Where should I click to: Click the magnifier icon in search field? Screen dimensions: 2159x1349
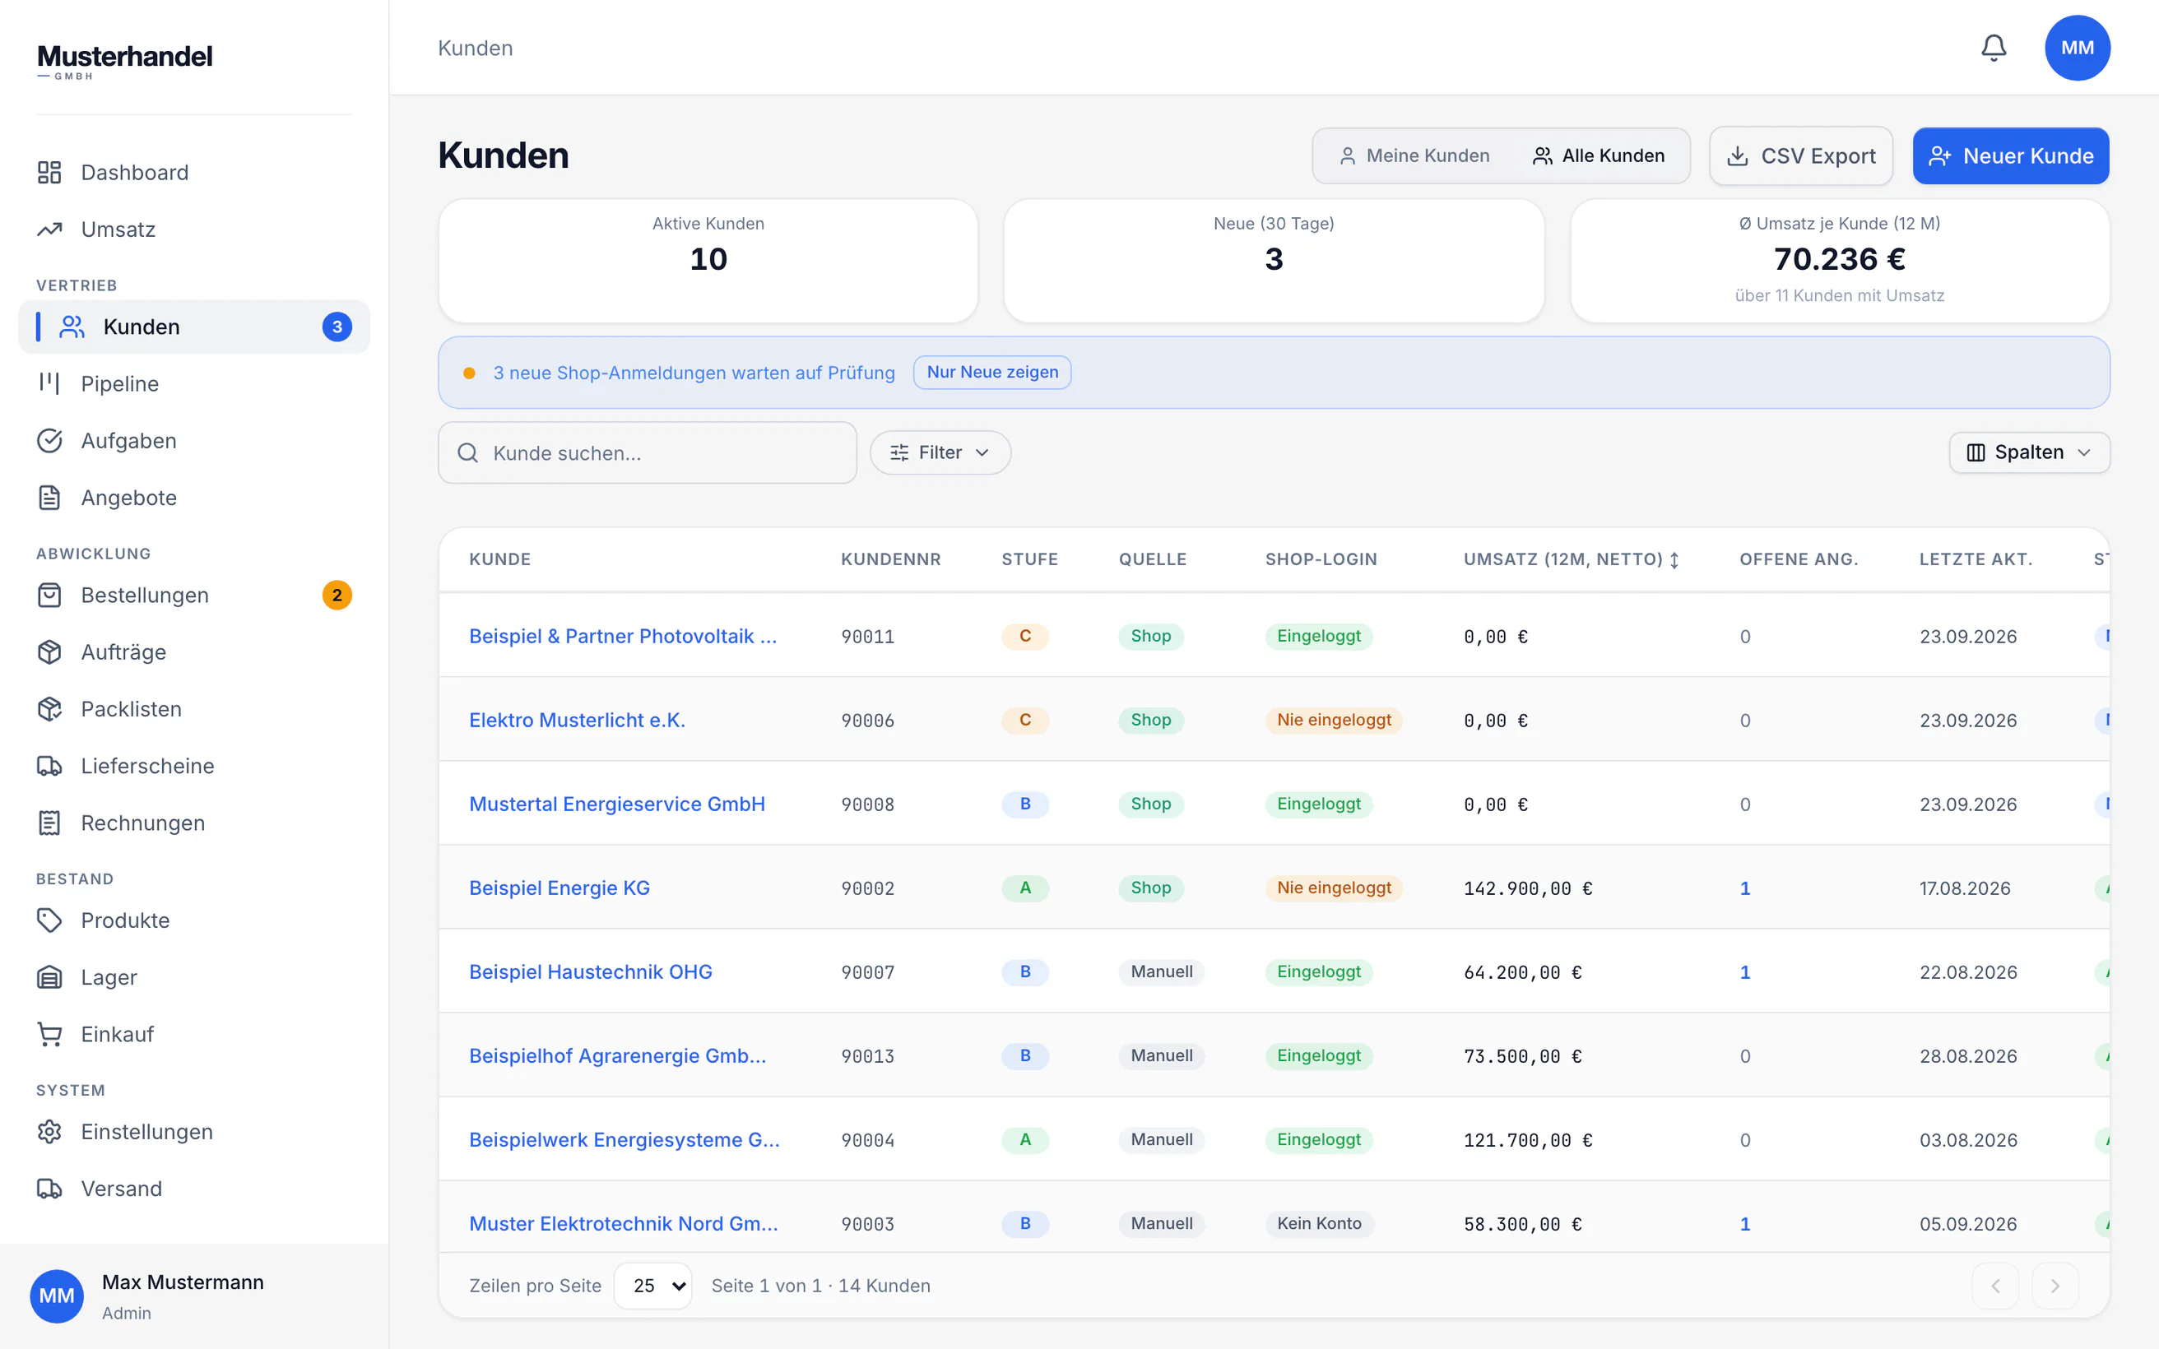tap(467, 453)
